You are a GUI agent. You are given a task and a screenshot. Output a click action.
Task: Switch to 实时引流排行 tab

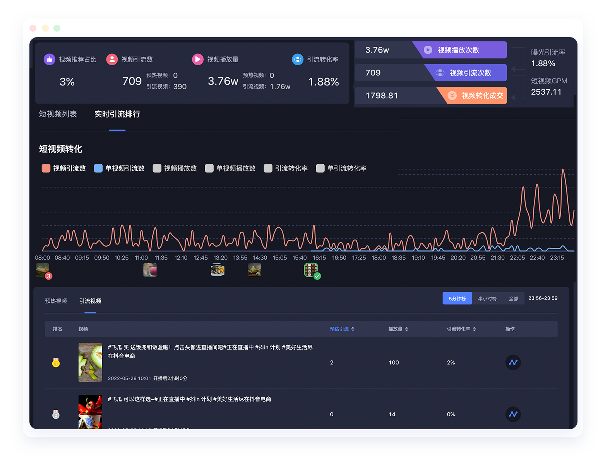click(x=117, y=114)
